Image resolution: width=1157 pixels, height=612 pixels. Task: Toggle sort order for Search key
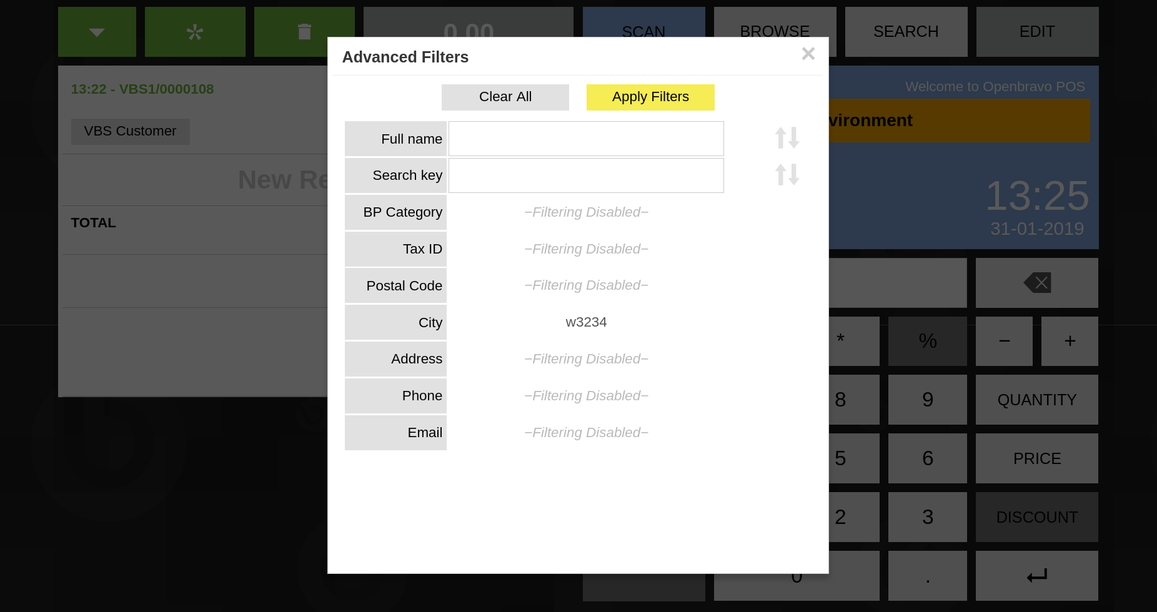787,175
